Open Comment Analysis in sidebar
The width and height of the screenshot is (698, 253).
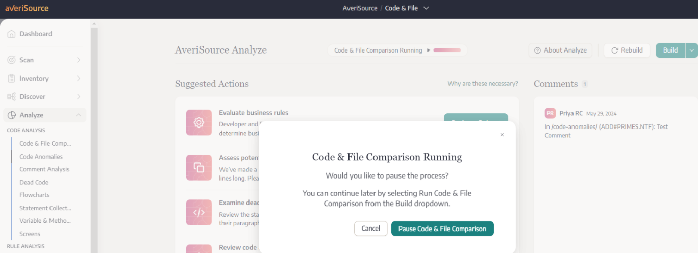click(x=44, y=169)
